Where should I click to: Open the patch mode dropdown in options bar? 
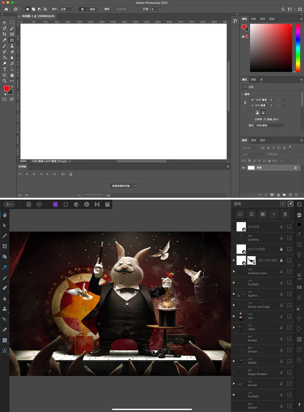67,9
